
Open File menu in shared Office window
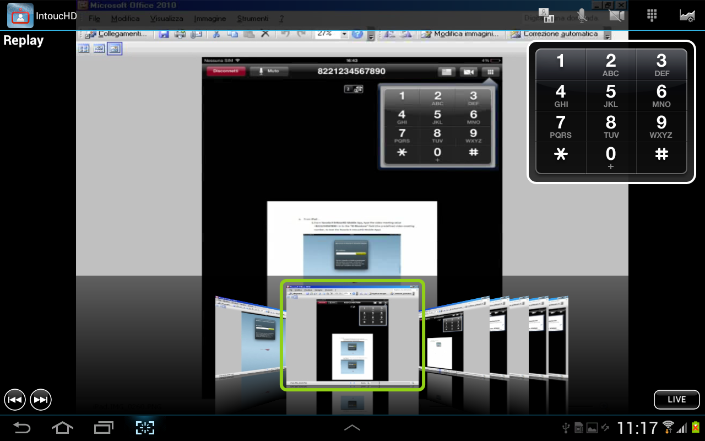[94, 18]
